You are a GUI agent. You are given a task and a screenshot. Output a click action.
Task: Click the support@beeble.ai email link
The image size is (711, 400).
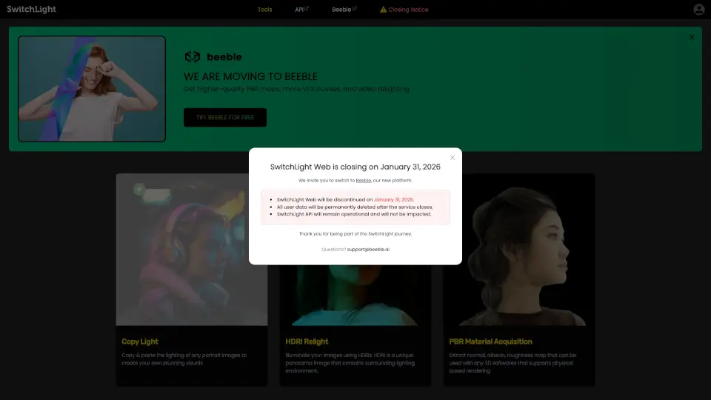coord(368,250)
